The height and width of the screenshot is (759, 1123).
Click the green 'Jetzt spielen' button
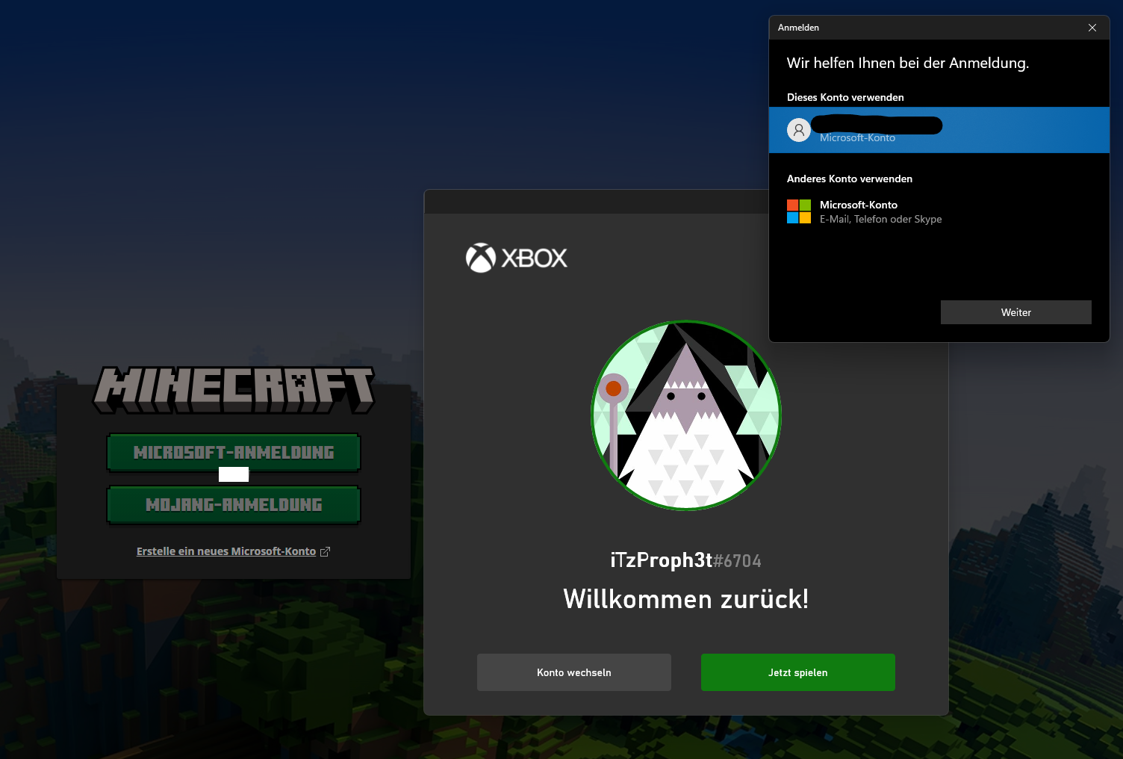tap(798, 672)
